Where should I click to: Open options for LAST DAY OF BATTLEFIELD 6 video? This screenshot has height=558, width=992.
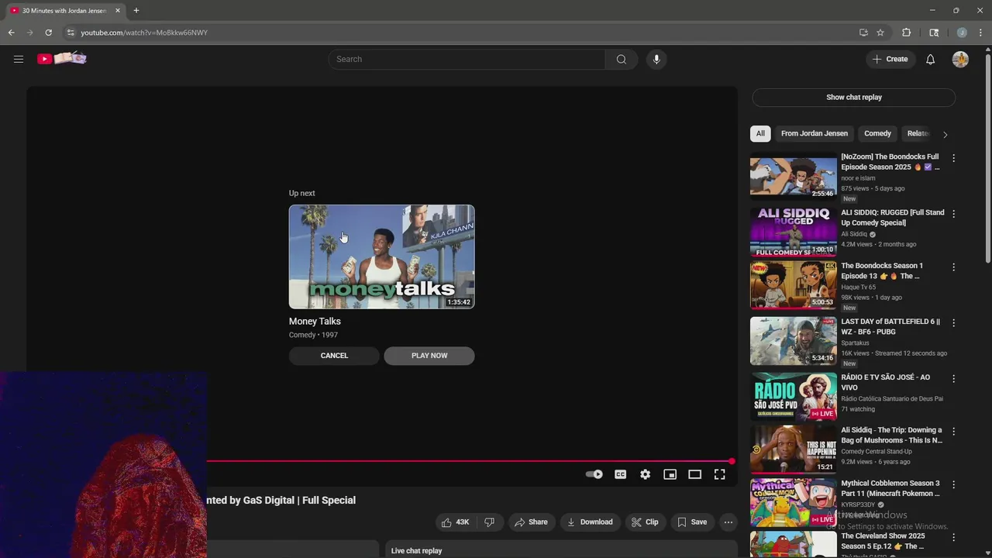(953, 323)
